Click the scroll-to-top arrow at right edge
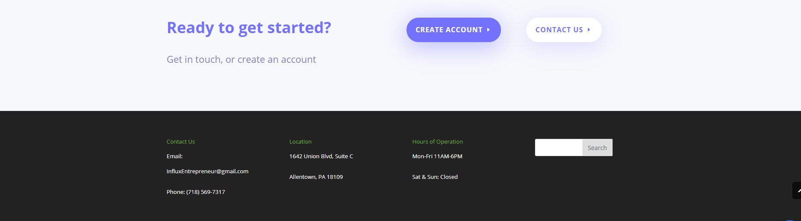This screenshot has width=801, height=221. [797, 190]
